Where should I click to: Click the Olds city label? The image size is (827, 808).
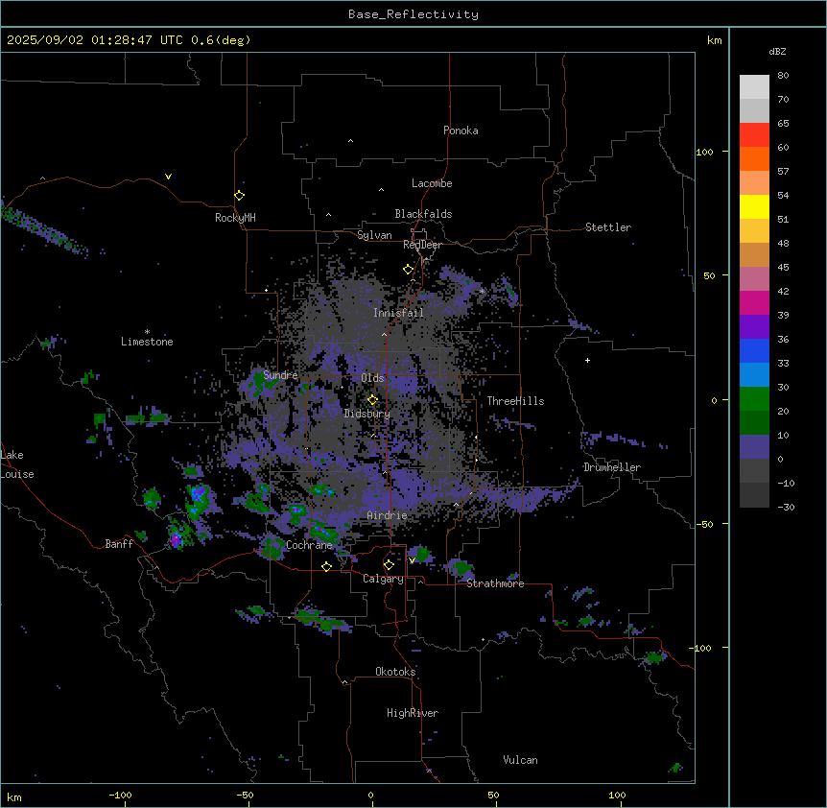point(372,378)
